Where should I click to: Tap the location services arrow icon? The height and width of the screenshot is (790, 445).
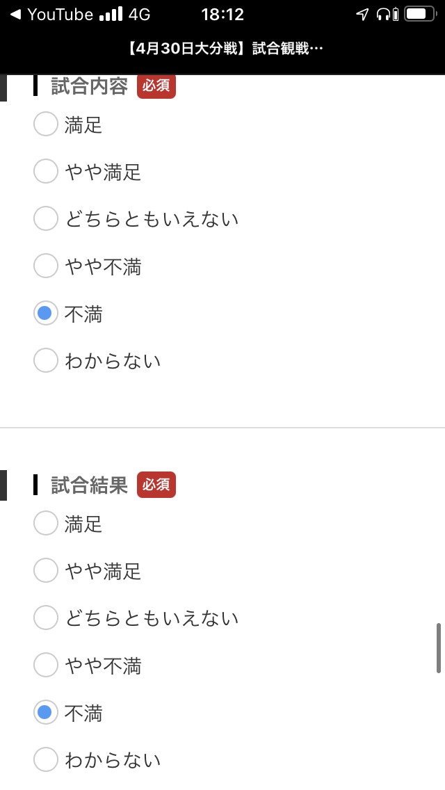[362, 15]
